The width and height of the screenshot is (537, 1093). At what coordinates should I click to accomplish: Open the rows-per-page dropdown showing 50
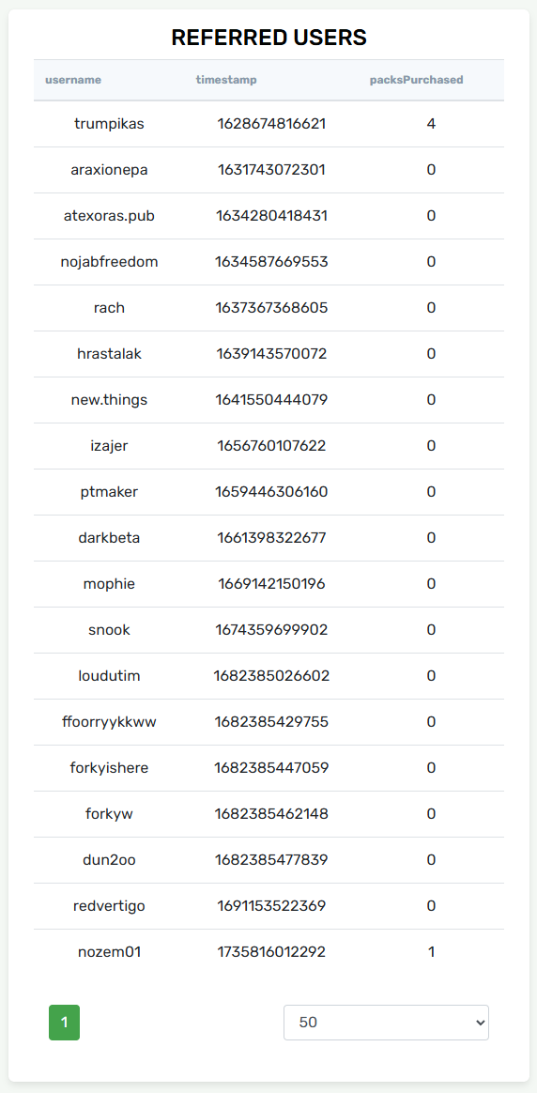pos(386,1022)
